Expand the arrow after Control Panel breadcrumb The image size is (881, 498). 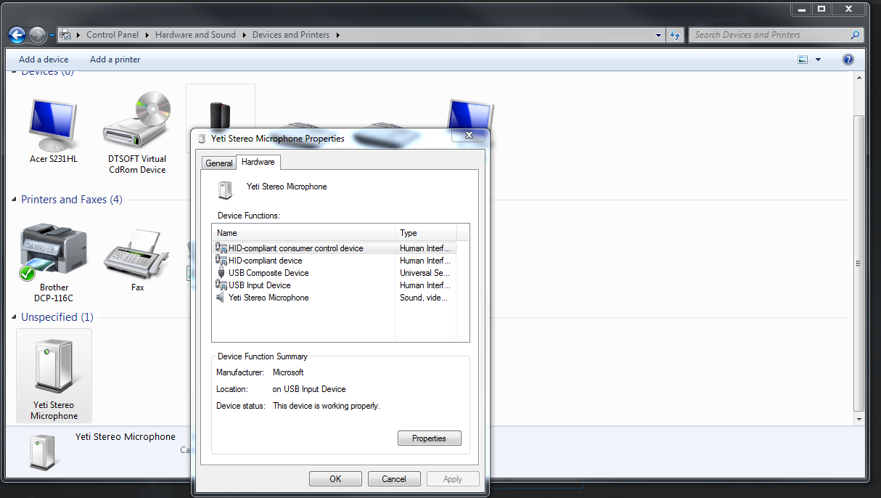pos(147,35)
